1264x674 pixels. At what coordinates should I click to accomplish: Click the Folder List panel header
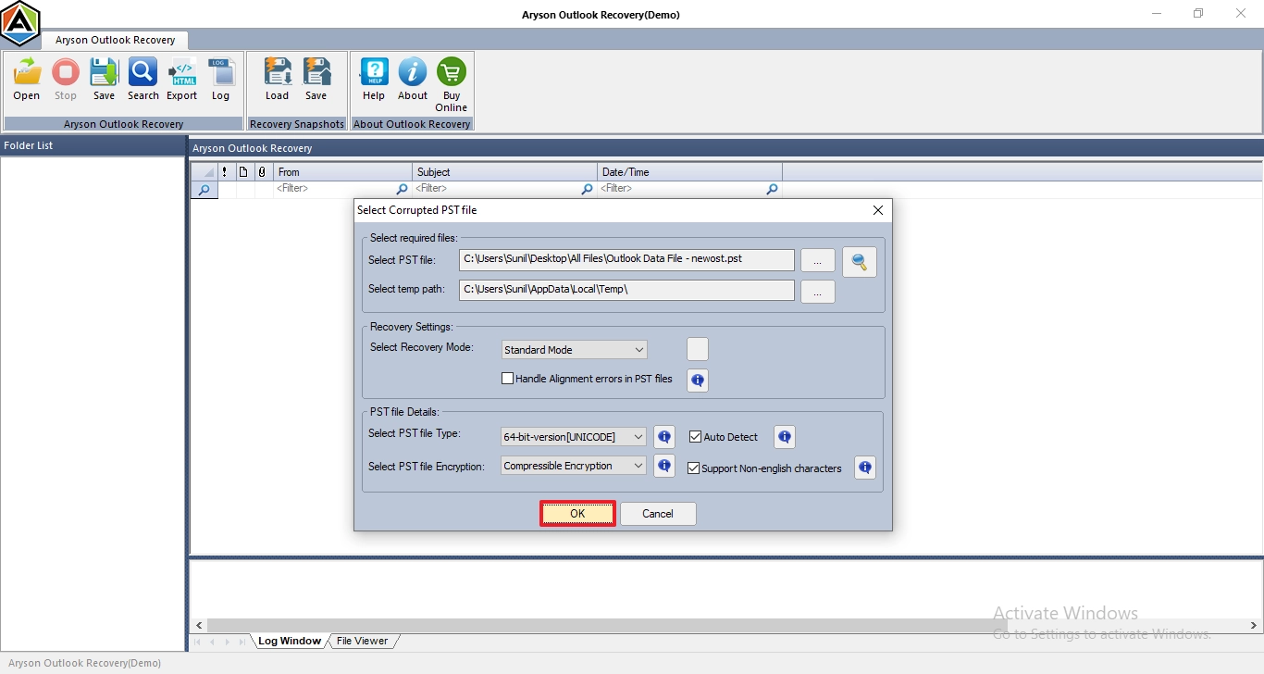(x=93, y=145)
